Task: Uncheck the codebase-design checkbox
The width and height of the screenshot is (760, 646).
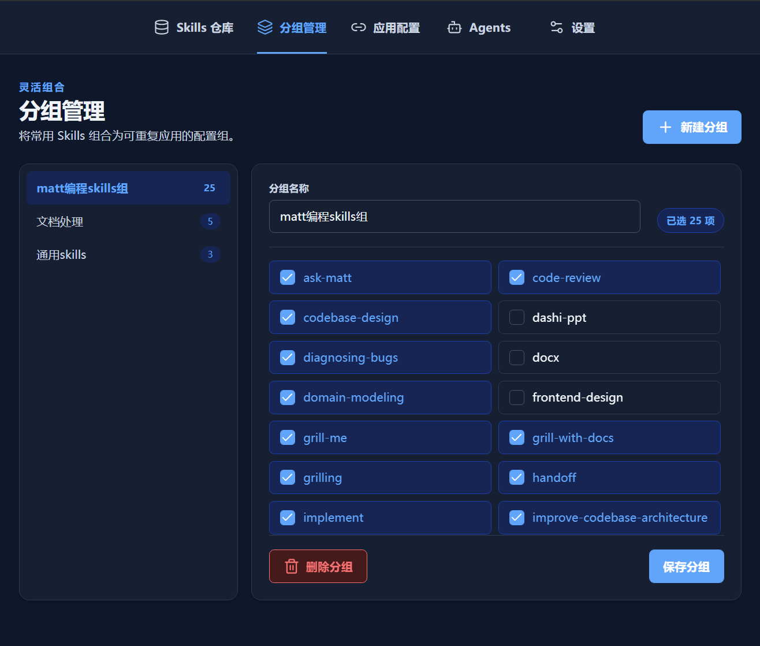Action: point(288,317)
